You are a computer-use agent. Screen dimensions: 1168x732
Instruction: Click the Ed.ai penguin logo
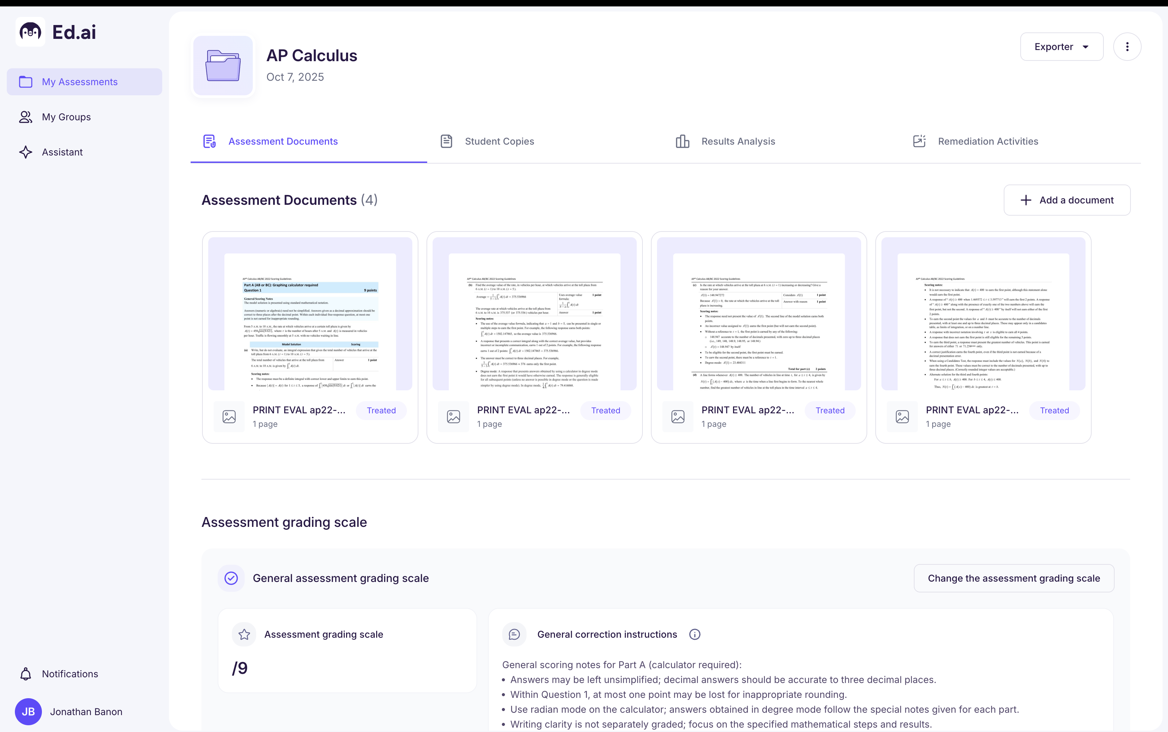click(x=30, y=31)
